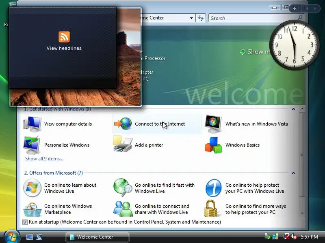Image resolution: width=325 pixels, height=243 pixels.
Task: Open the address bar dropdown arrow
Action: [x=191, y=18]
